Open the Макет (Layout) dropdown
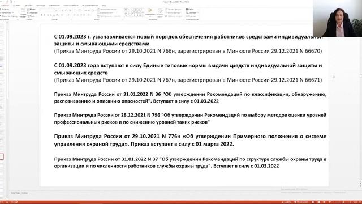The width and height of the screenshot is (362, 204). coord(32,10)
